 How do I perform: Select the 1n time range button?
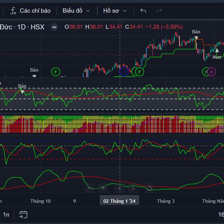pyautogui.click(x=6, y=215)
